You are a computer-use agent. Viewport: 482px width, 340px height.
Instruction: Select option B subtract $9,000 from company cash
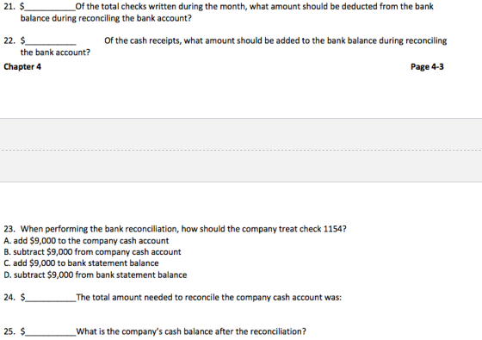[x=92, y=251]
